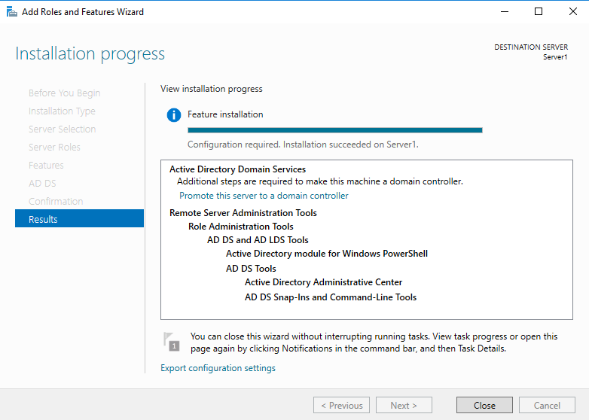The width and height of the screenshot is (589, 420).
Task: Click the Configuration required status message
Action: [303, 145]
